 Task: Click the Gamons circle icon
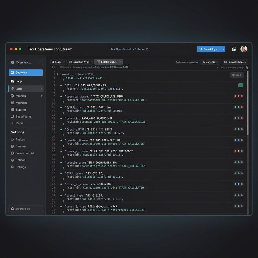[x=12, y=146]
